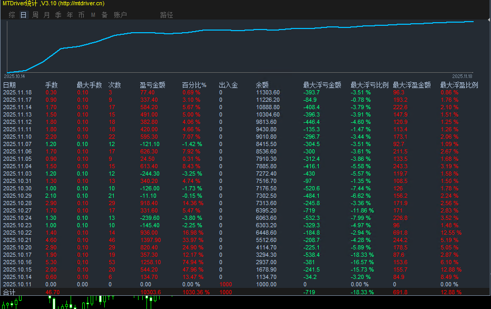Switch to the 综 summary tab

(x=12, y=15)
